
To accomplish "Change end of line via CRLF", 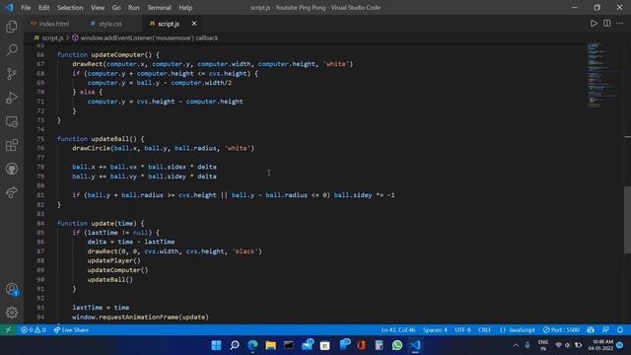I will [484, 329].
